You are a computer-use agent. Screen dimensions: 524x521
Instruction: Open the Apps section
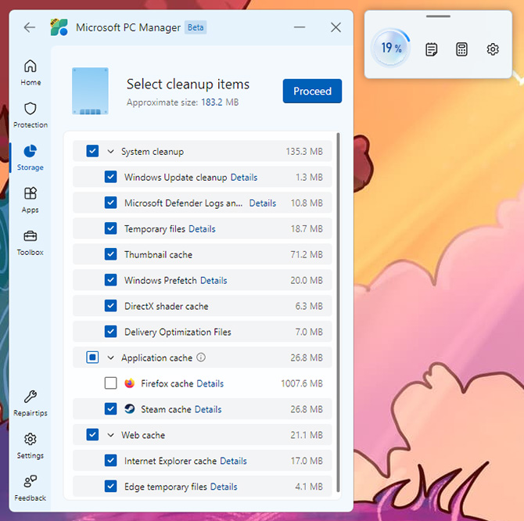31,199
